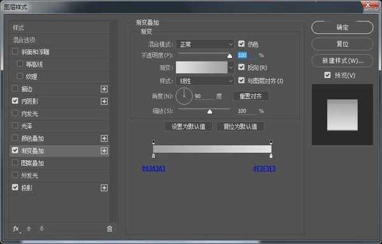Screen dimensions: 382x244
Task: Click the plus icon beside 内阴影
Action: pos(104,101)
